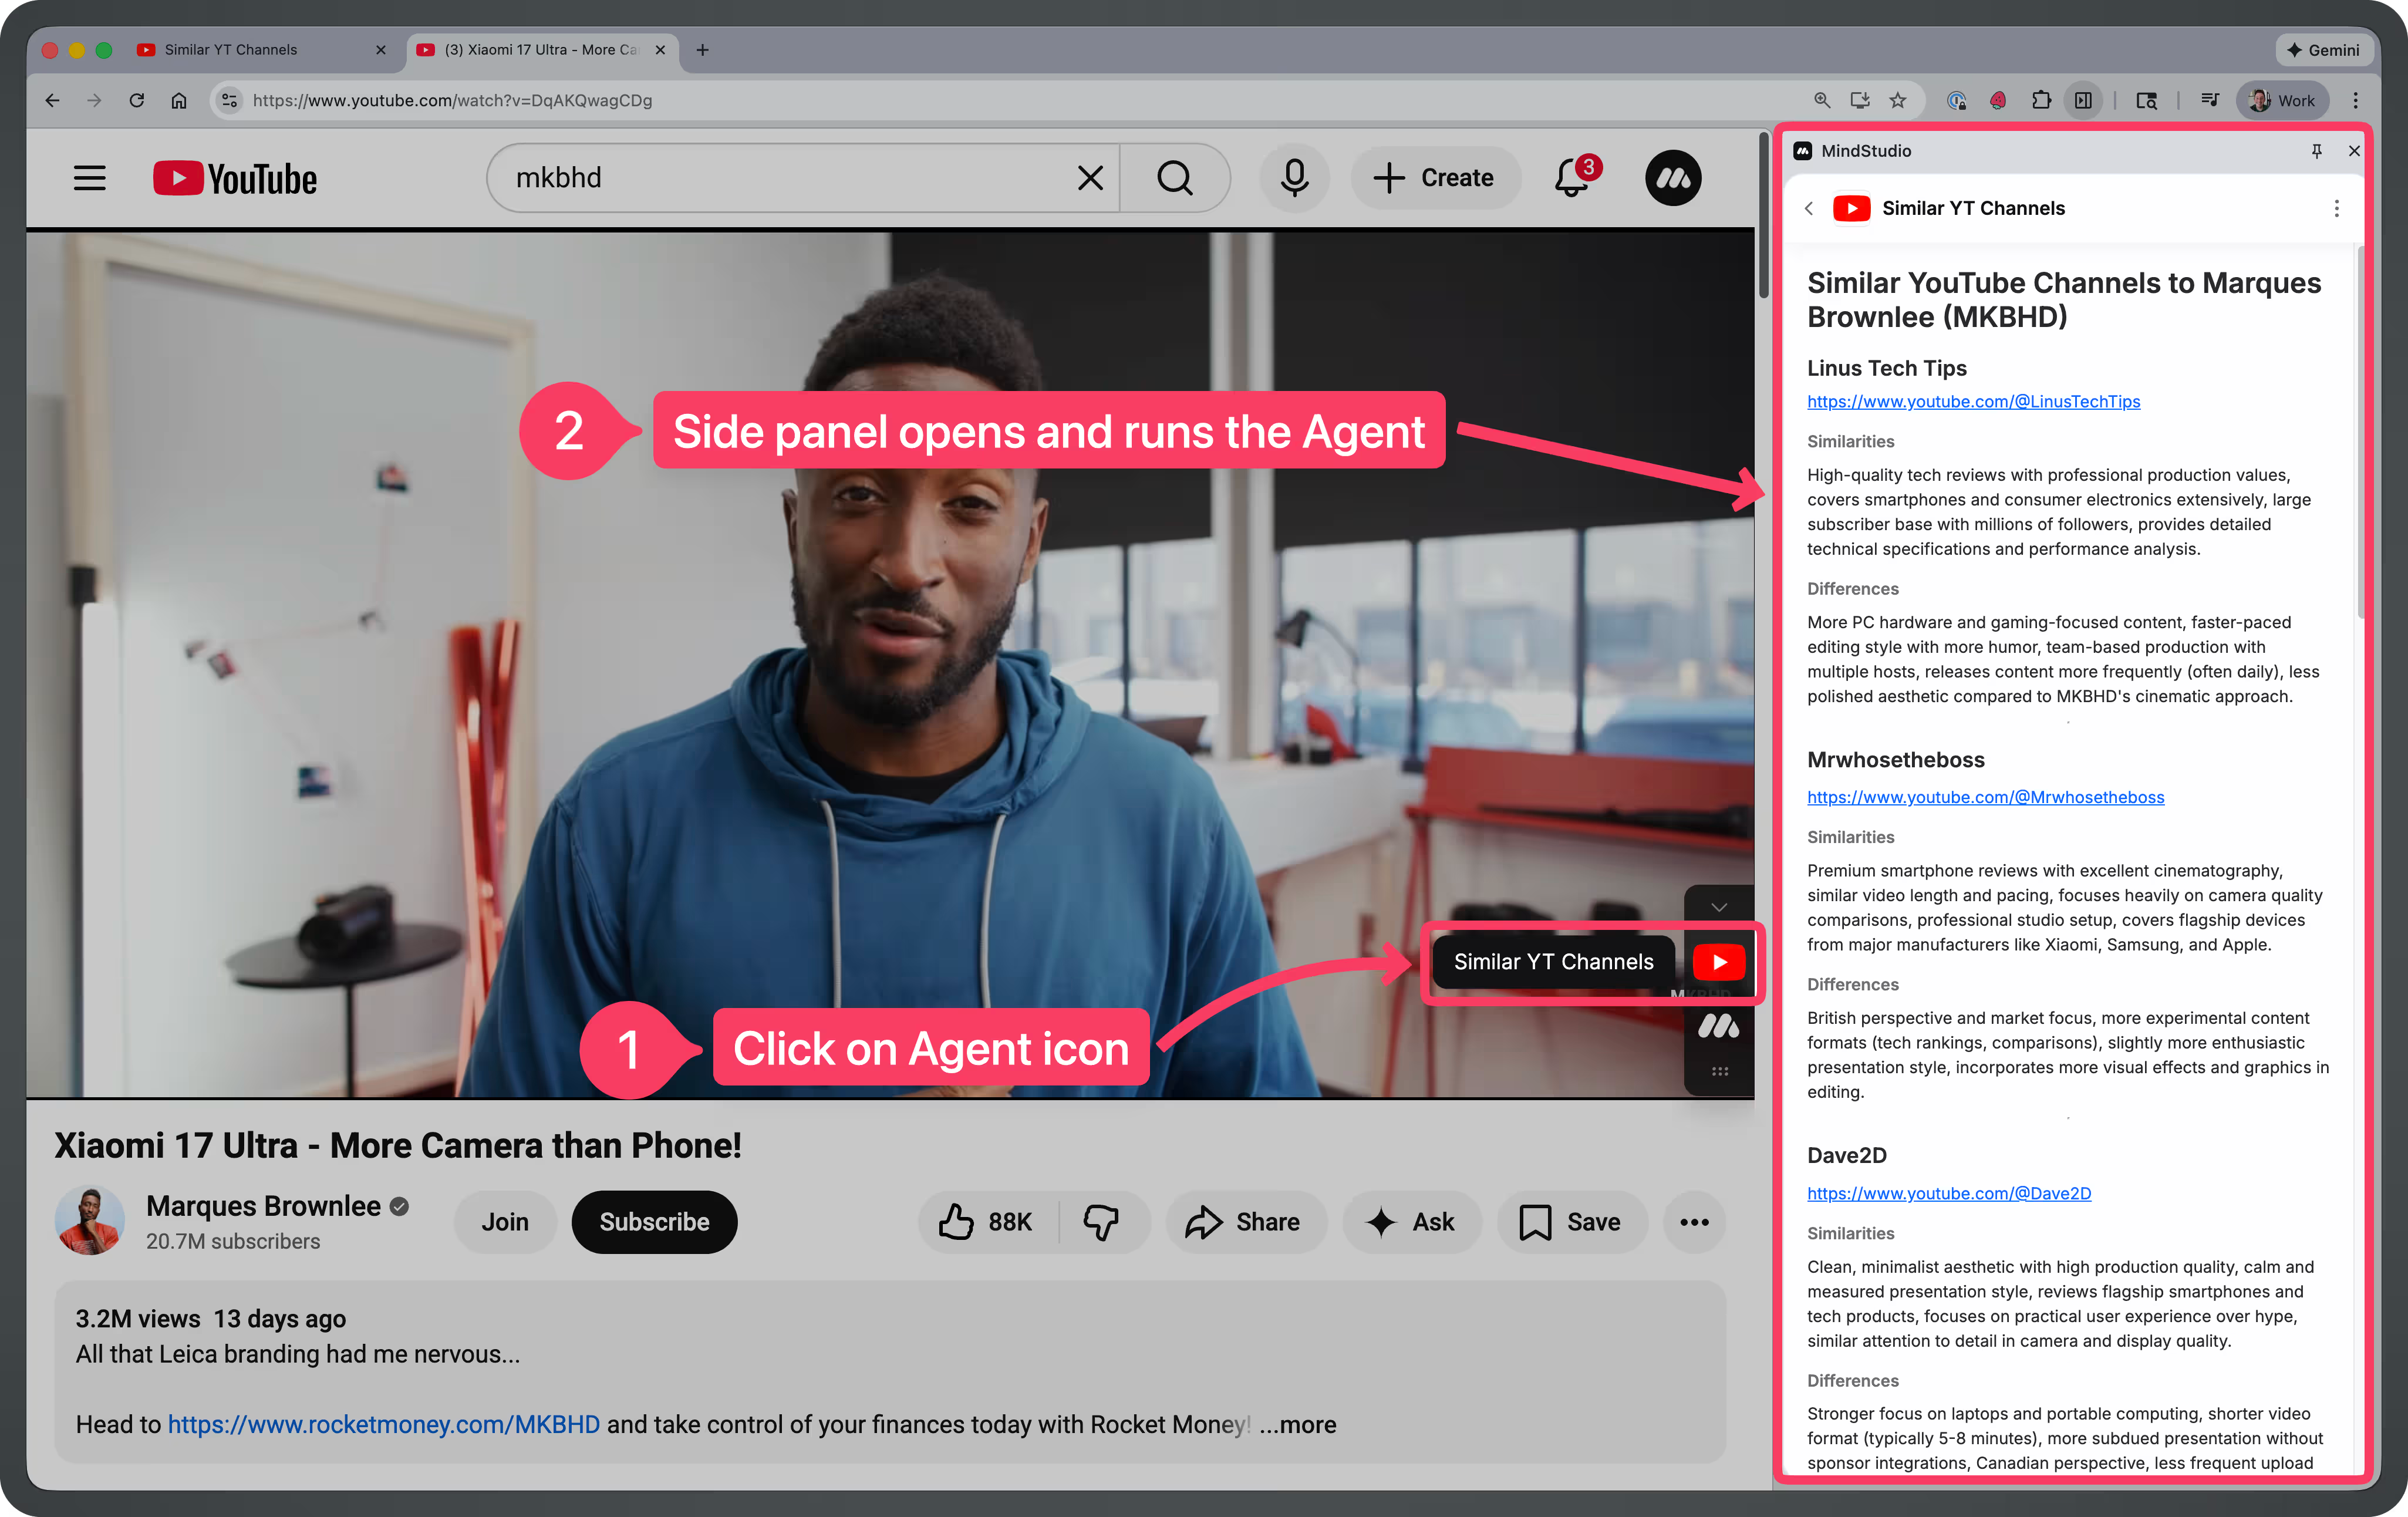Start voice search with the microphone icon
Image resolution: width=2408 pixels, height=1517 pixels.
pos(1294,178)
